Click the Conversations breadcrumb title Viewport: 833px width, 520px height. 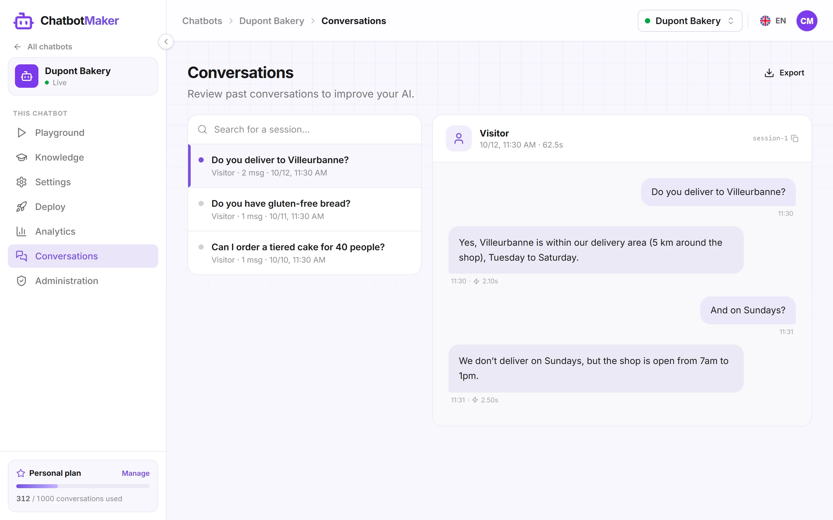pos(353,21)
